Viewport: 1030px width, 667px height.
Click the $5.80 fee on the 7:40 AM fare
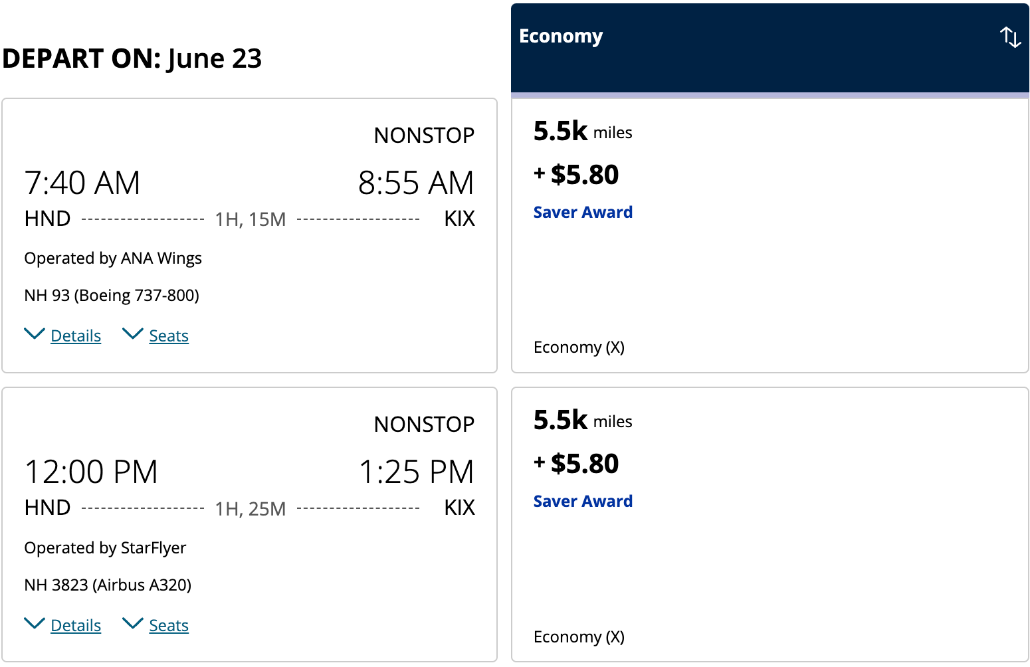[584, 175]
